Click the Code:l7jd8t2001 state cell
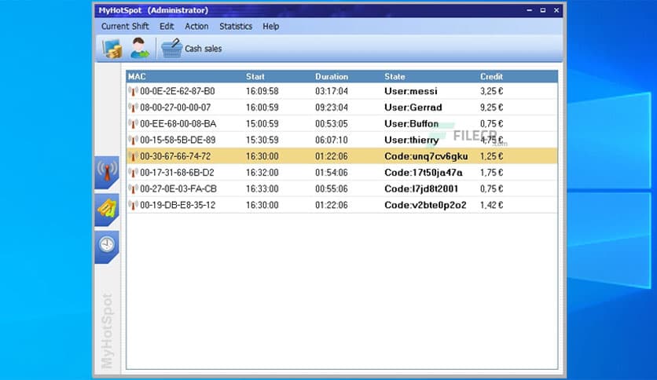 click(x=421, y=189)
